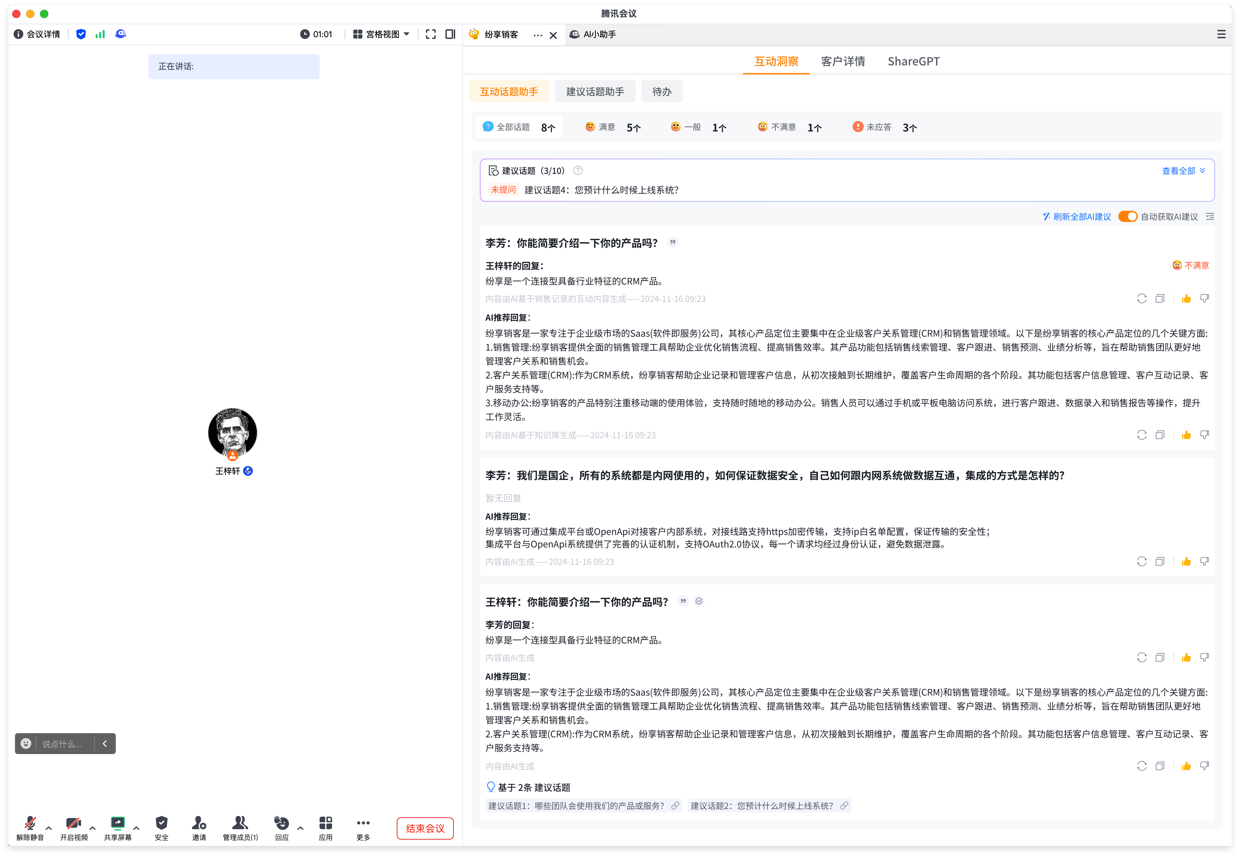Copy AI推荐回复 generated from 知识库

click(1160, 435)
